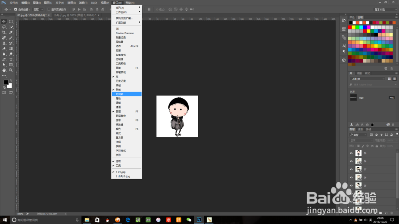Choose 历史记录 from the Window menu

(126, 81)
